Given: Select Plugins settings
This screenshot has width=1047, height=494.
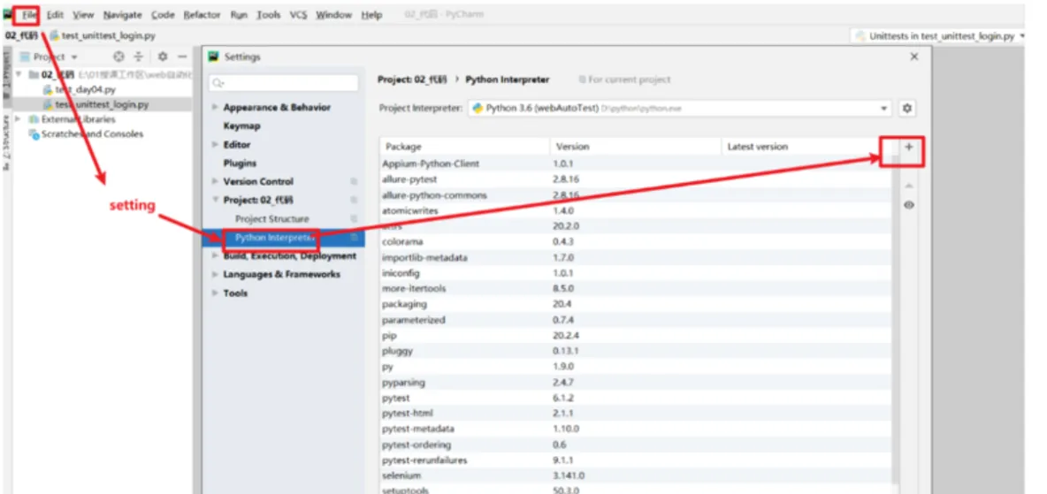Looking at the screenshot, I should coord(240,163).
